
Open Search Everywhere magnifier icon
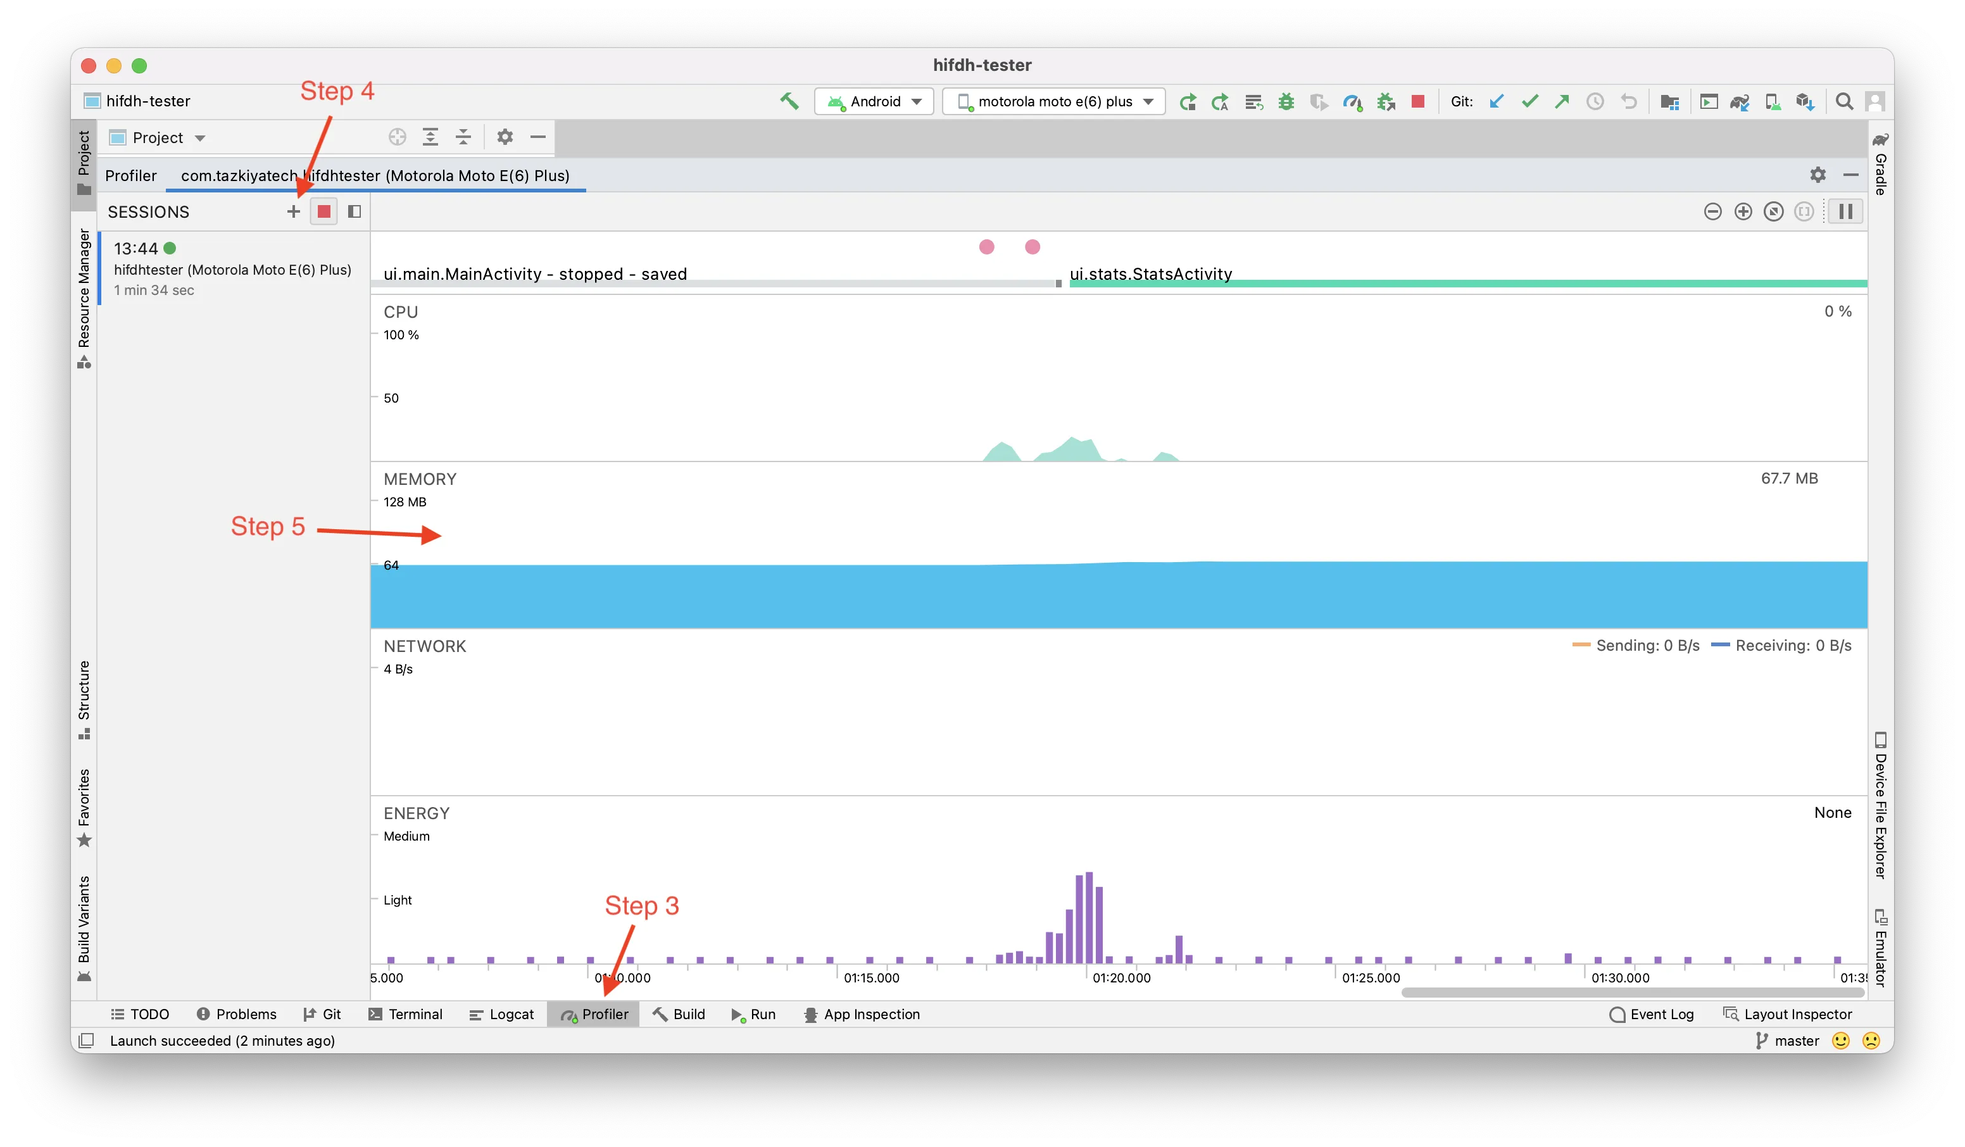pyautogui.click(x=1844, y=101)
